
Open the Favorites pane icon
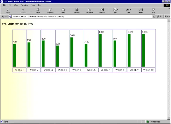89,10
